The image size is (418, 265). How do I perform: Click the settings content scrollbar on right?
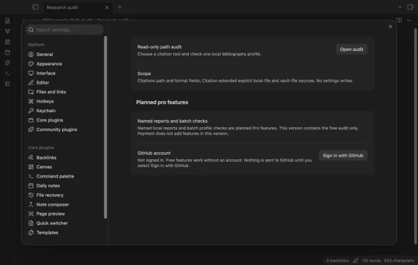[415, 136]
